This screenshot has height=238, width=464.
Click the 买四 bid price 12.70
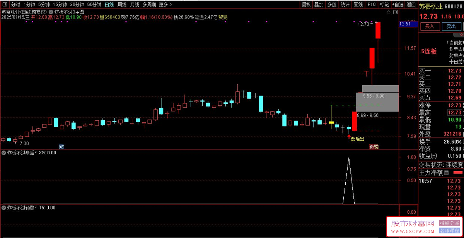click(454, 91)
